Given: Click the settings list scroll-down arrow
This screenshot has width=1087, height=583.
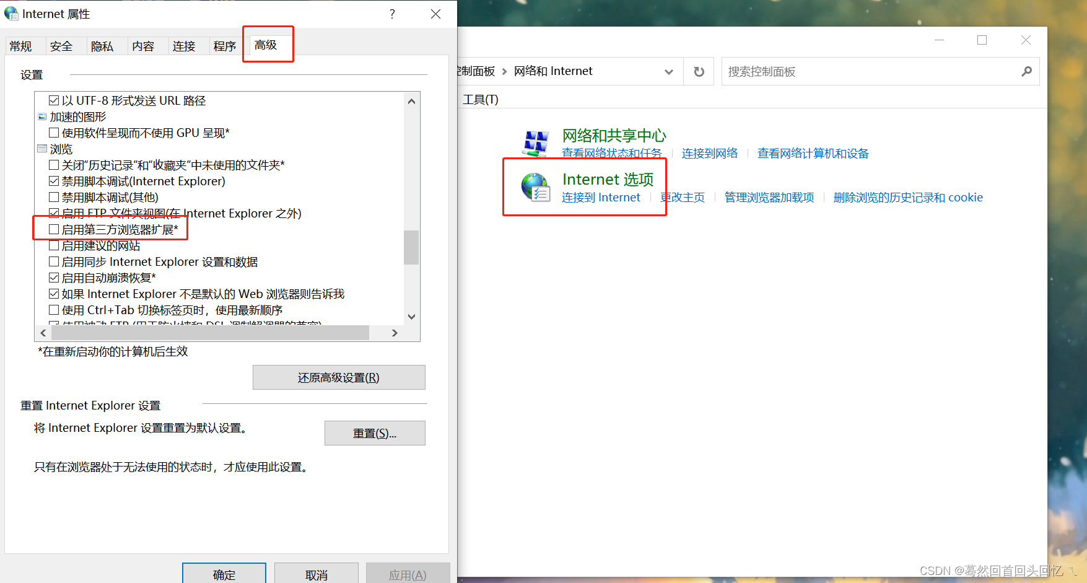Looking at the screenshot, I should click(411, 317).
